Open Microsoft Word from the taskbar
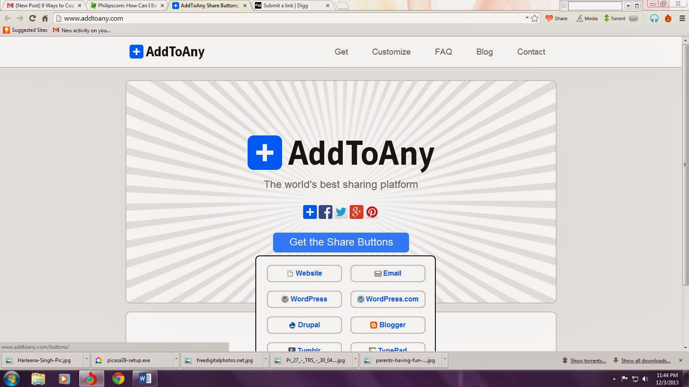Screen dimensions: 689x387 pos(145,379)
